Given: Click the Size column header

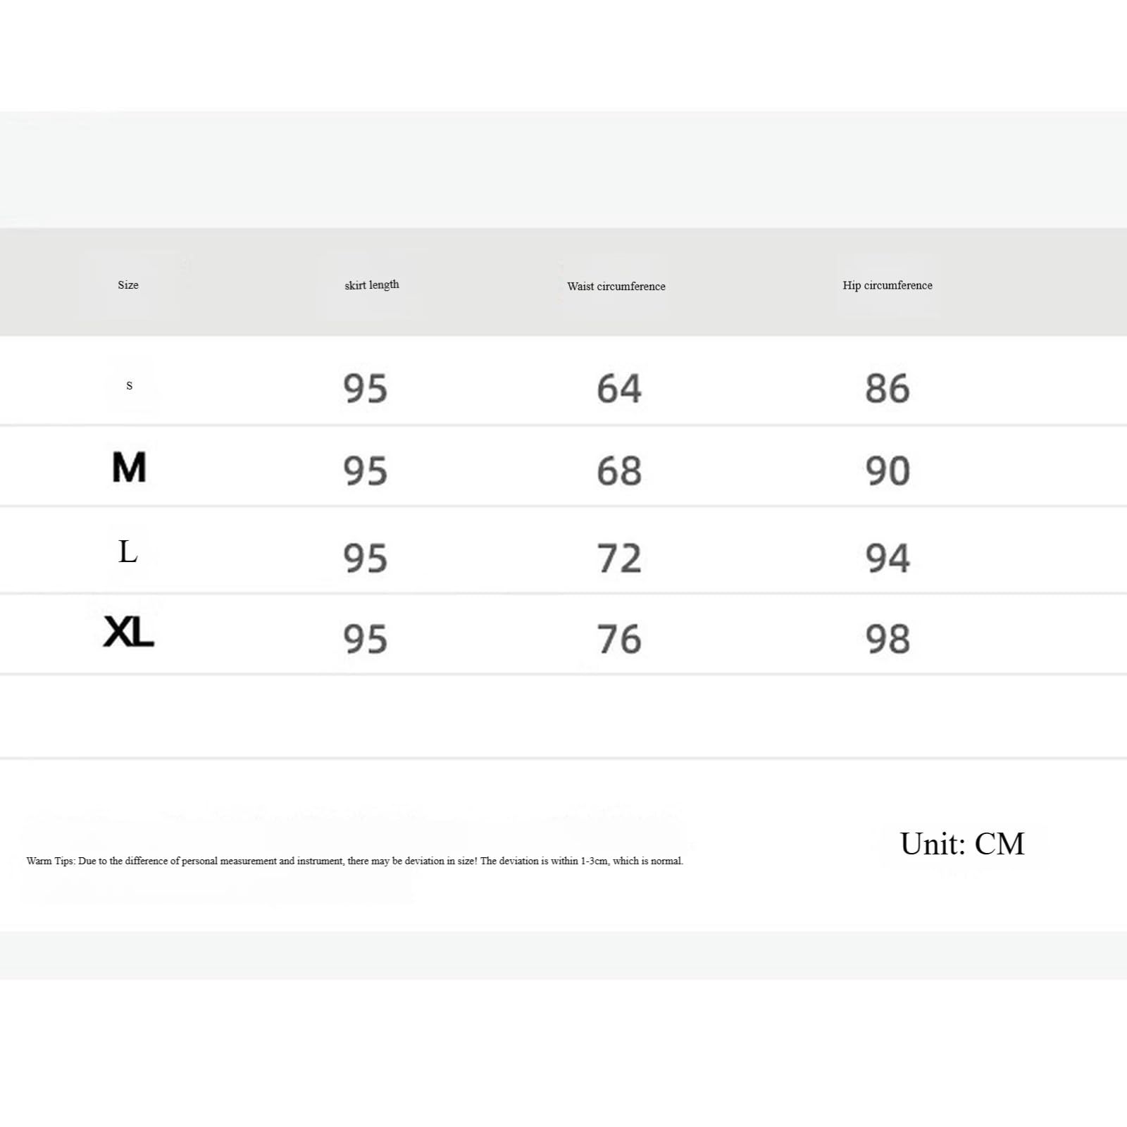Looking at the screenshot, I should click(128, 285).
